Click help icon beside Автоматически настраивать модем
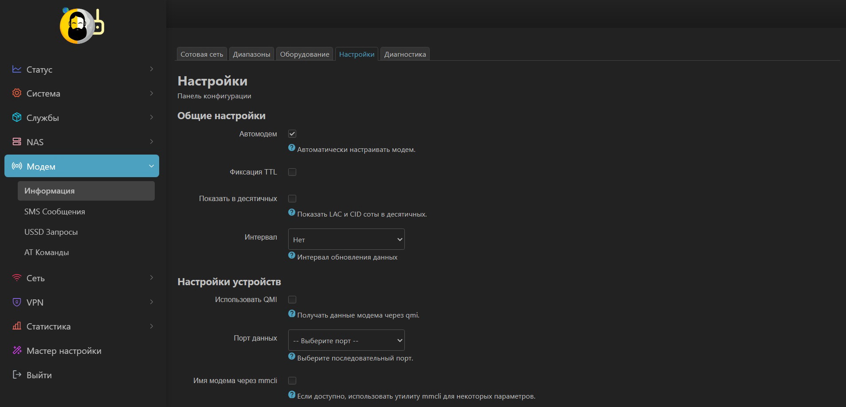The width and height of the screenshot is (846, 407). point(292,148)
